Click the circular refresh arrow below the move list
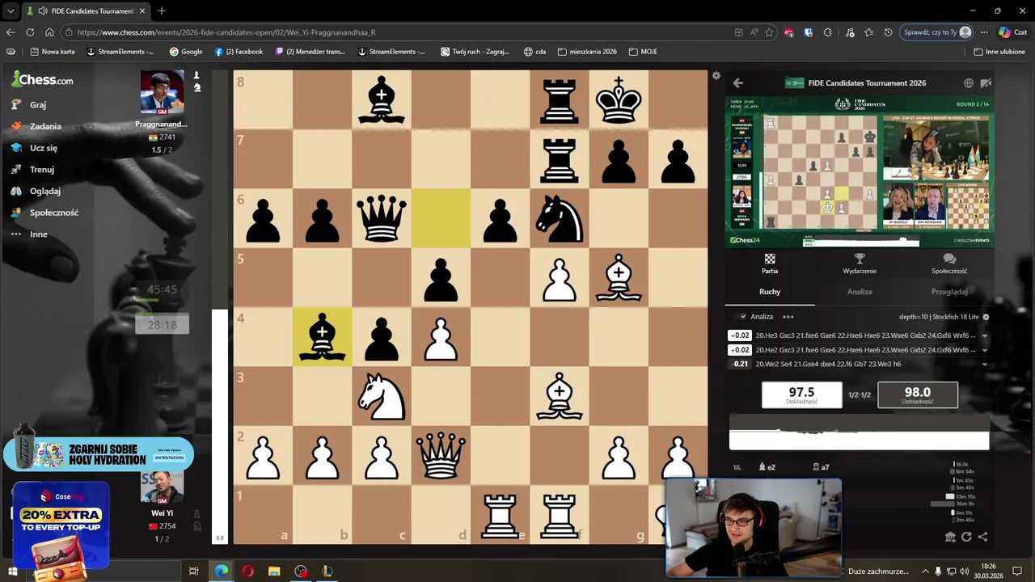 [x=967, y=537]
